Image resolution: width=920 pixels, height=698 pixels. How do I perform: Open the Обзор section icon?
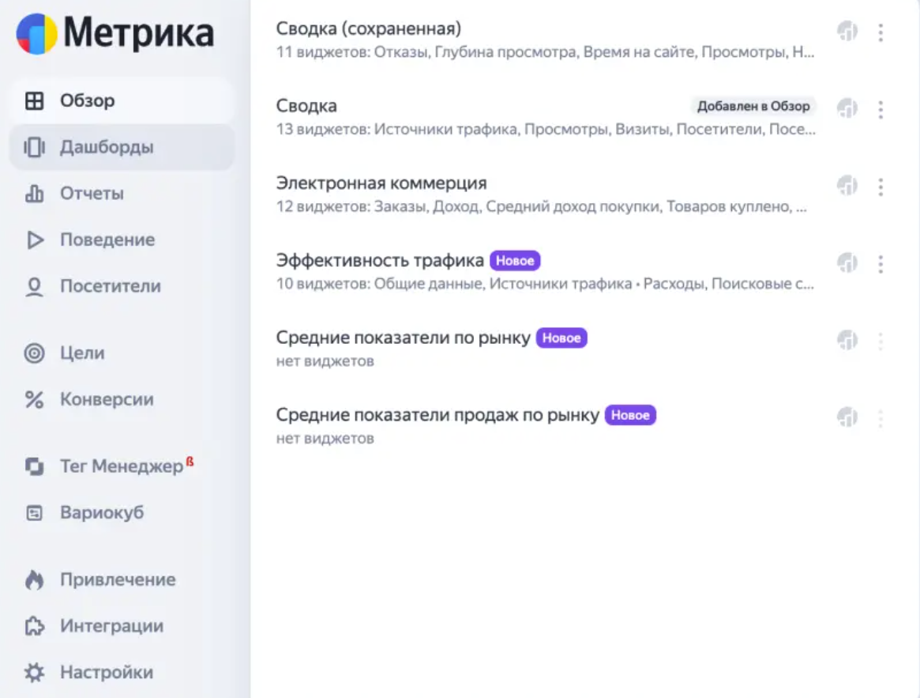pos(34,101)
